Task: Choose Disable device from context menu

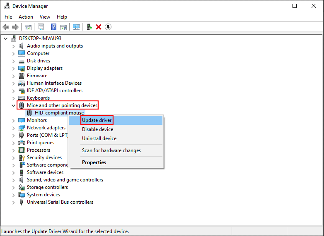Action: tap(116, 129)
